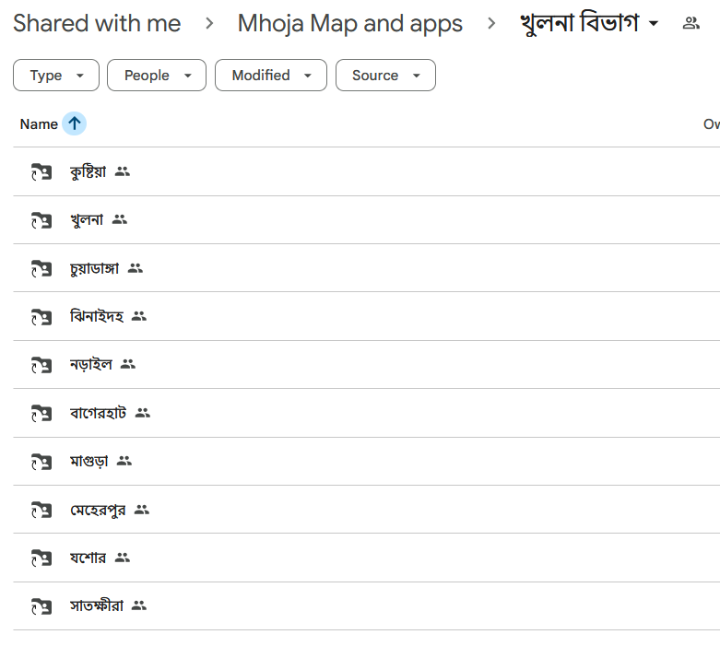Click the shared people icon beside ঝিনাইদহ

138,316
